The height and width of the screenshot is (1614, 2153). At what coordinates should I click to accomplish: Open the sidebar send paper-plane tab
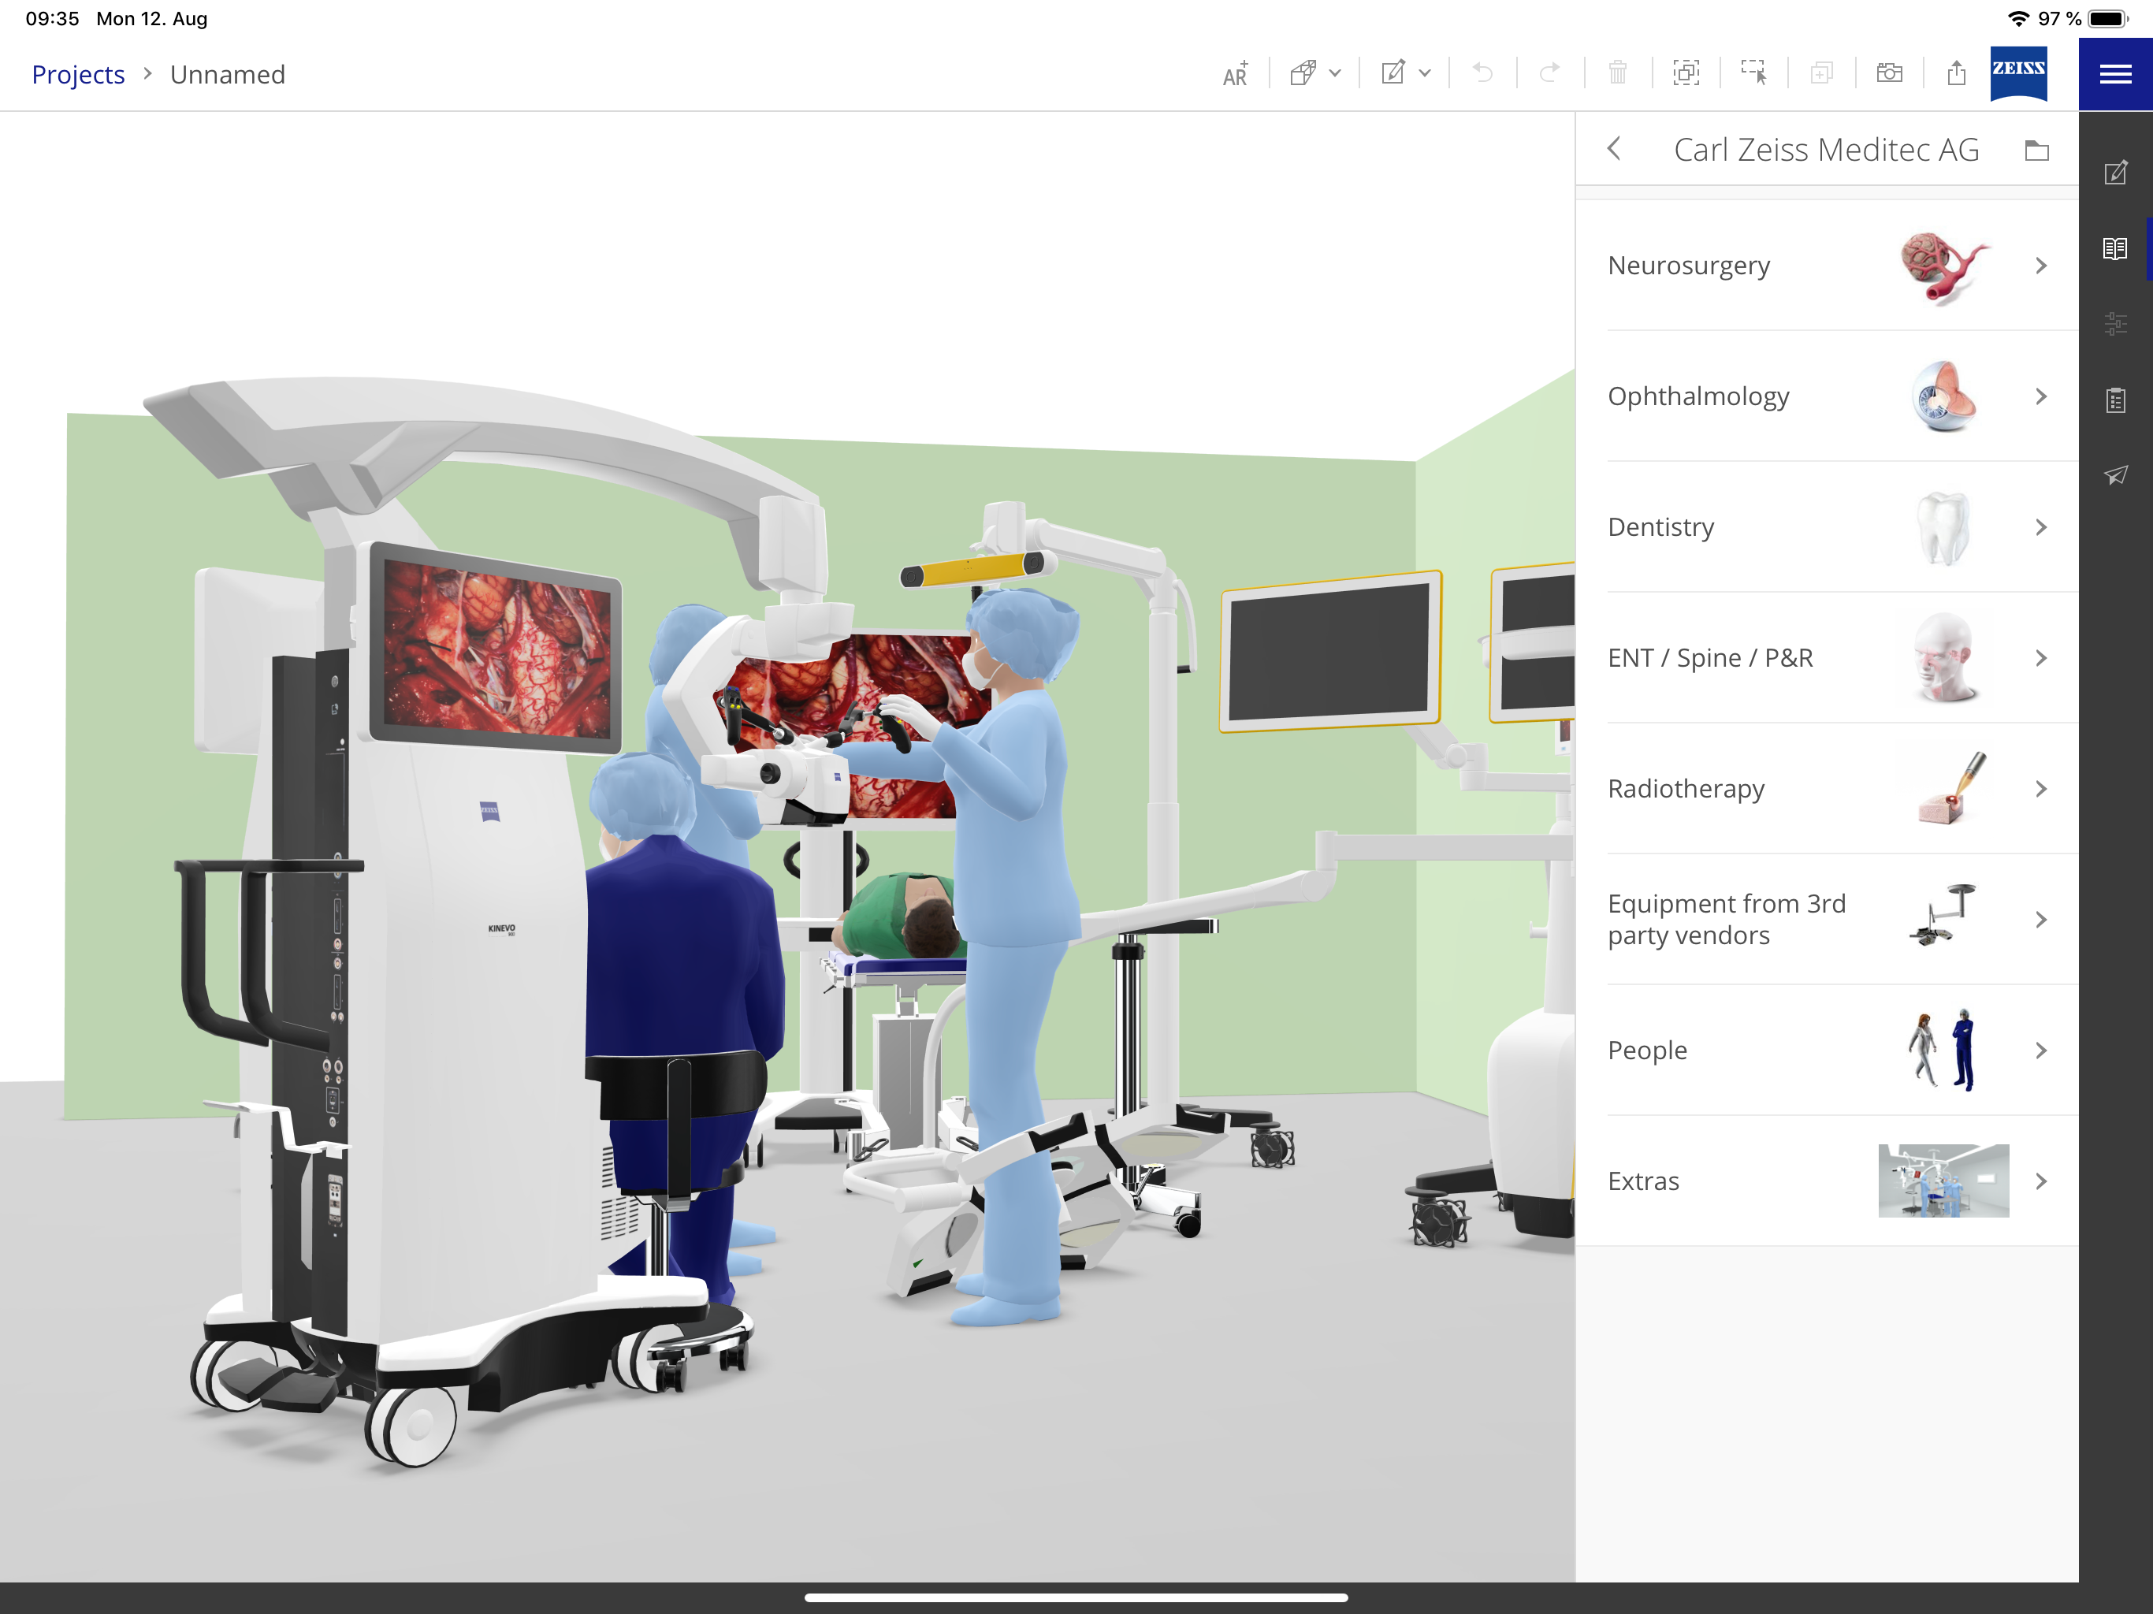[x=2116, y=475]
